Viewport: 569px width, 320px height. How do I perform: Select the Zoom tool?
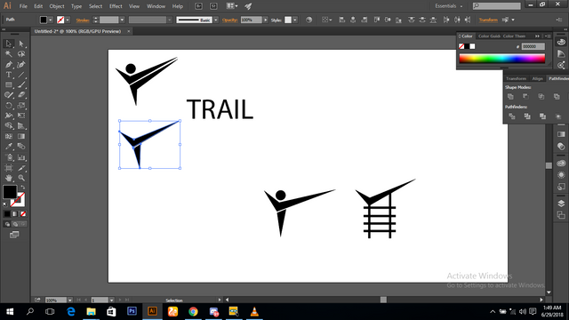coord(21,178)
